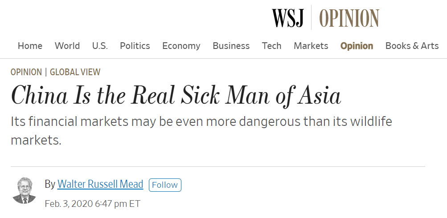Image resolution: width=447 pixels, height=218 pixels.
Task: Select the U.S. navigation item
Action: [x=100, y=46]
